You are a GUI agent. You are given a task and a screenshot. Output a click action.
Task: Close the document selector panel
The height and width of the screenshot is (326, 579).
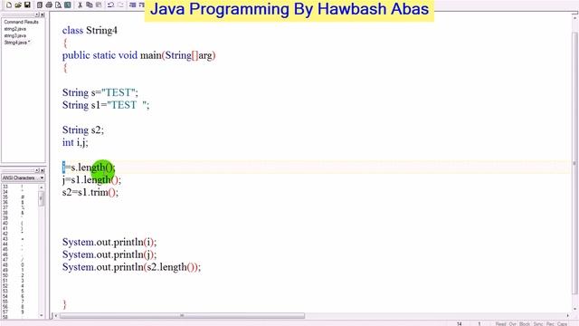tap(43, 14)
